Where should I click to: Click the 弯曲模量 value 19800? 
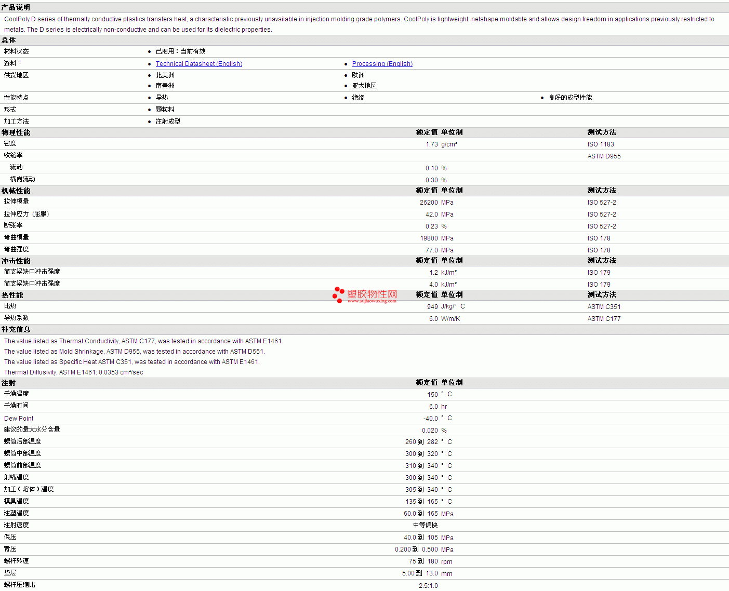coord(429,238)
